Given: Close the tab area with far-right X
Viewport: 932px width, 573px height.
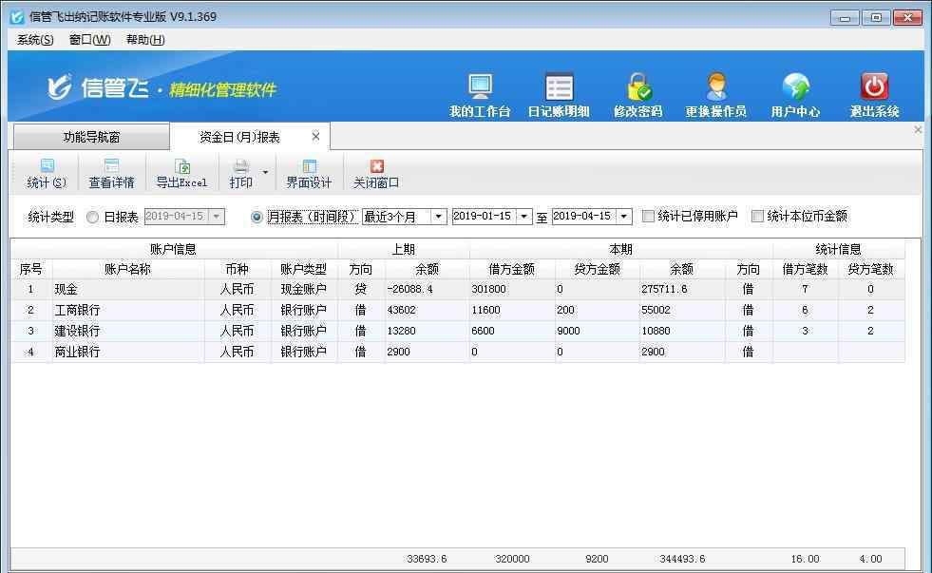Looking at the screenshot, I should tap(918, 129).
